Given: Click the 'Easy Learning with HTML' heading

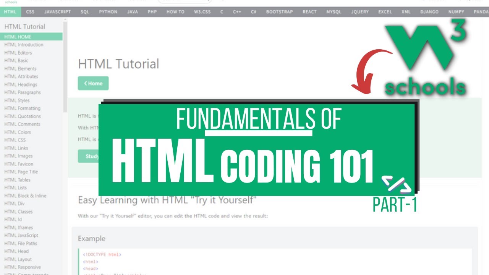Looking at the screenshot, I should click(x=167, y=200).
